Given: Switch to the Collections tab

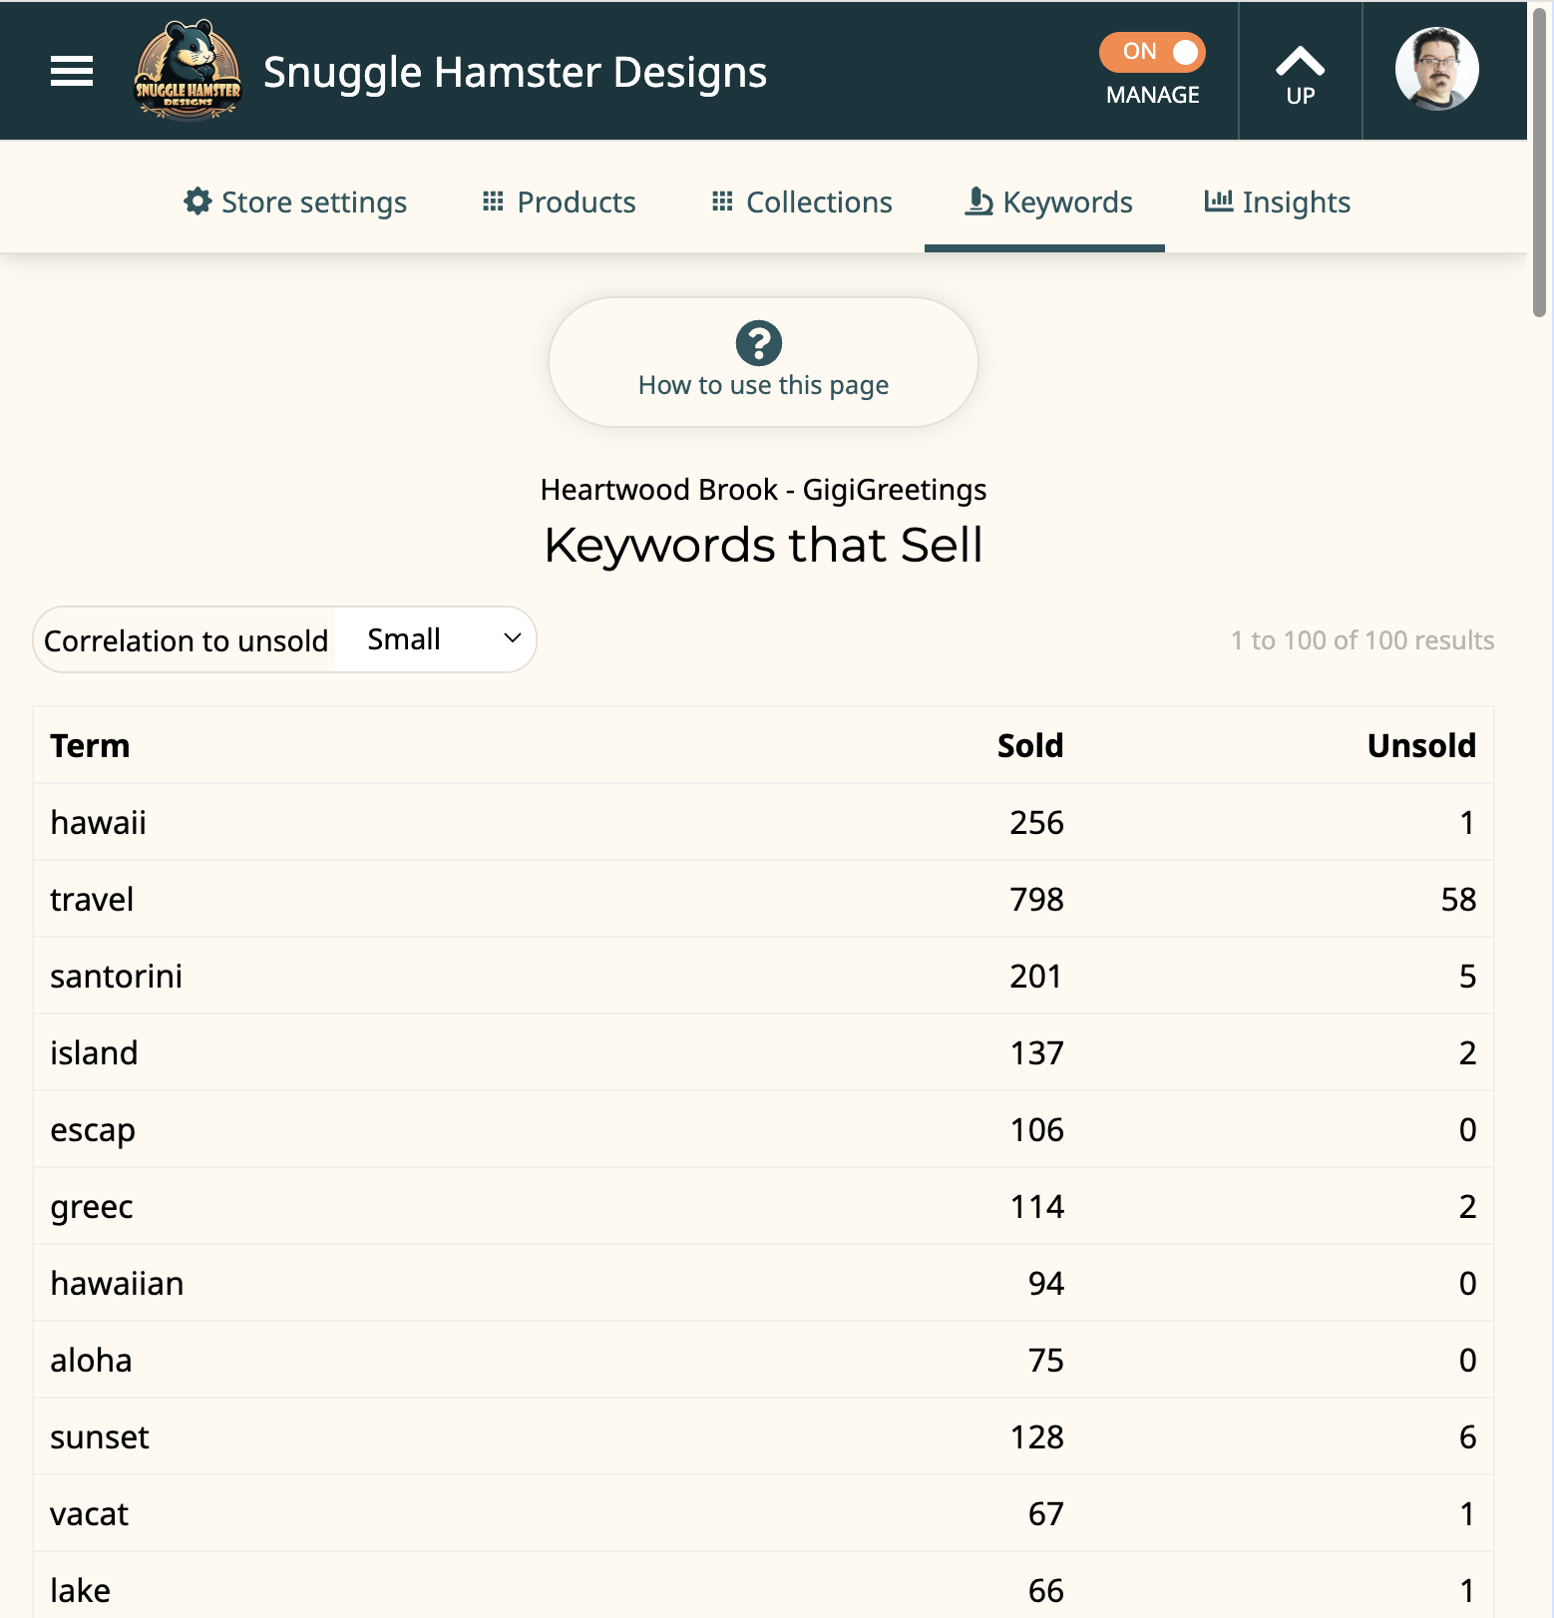Looking at the screenshot, I should (802, 202).
